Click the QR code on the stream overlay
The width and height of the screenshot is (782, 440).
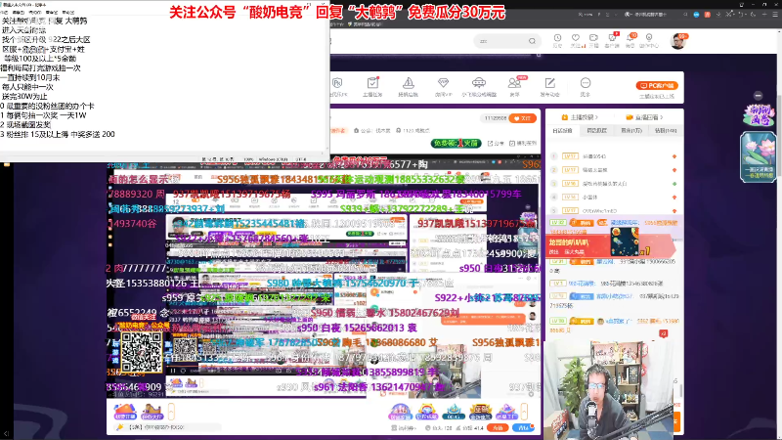pos(142,351)
